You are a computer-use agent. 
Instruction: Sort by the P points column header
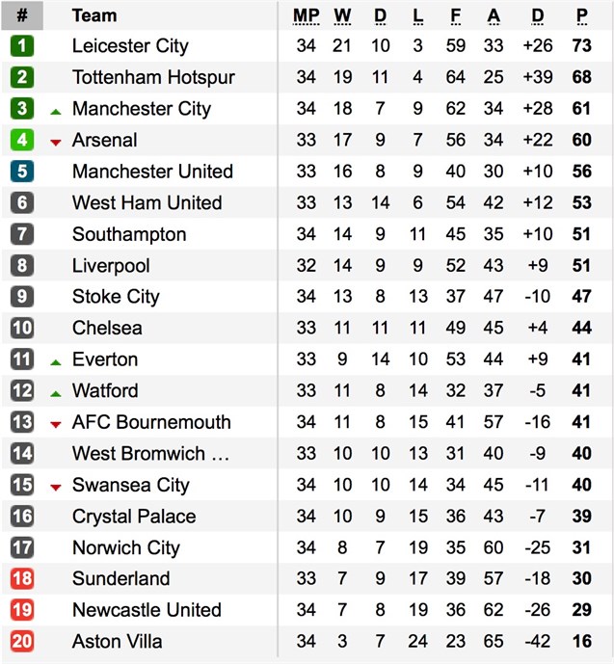[582, 16]
